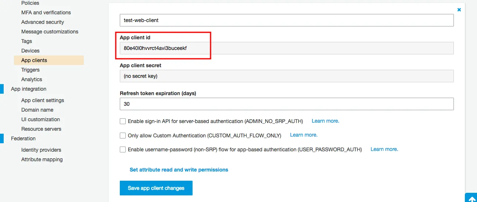Viewport: 477px width, 202px height.
Task: Open Message customizations page
Action: [x=50, y=32]
